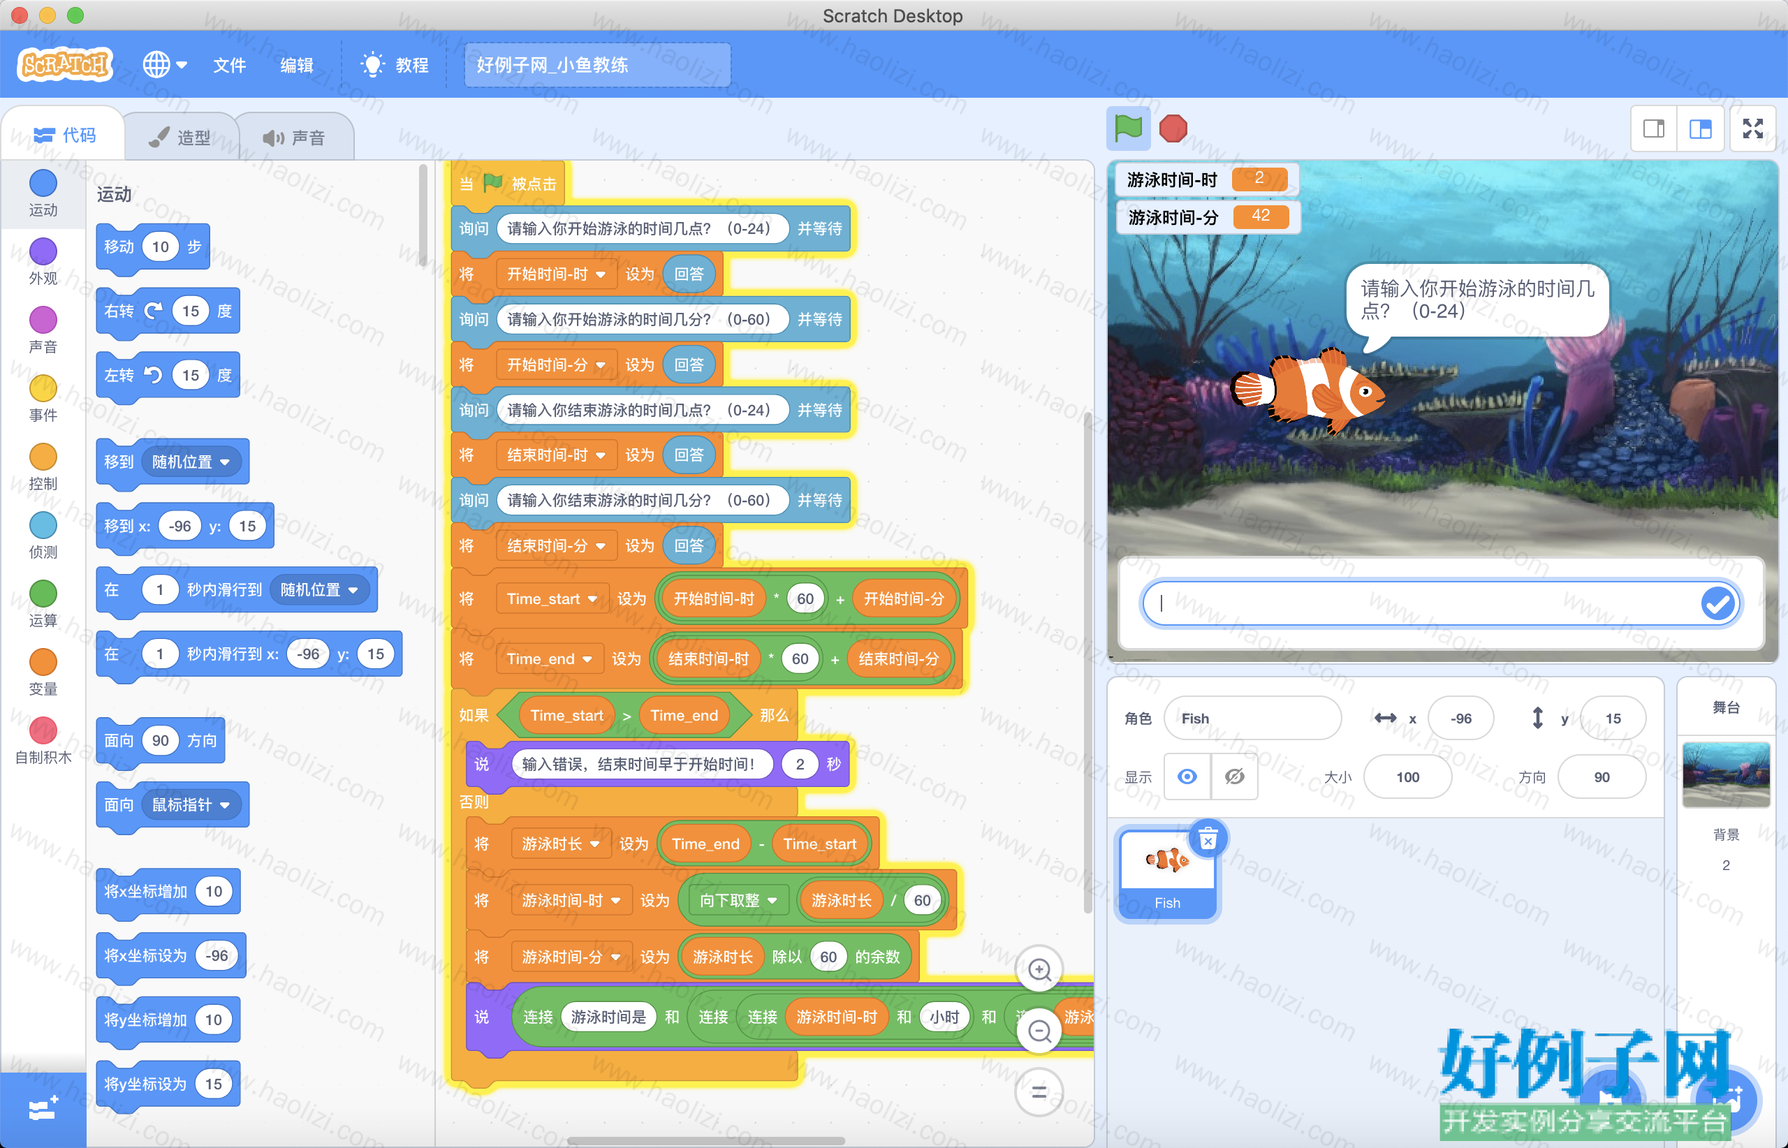Open the 开始时间-分 variable dropdown
The image size is (1788, 1148).
tap(555, 365)
